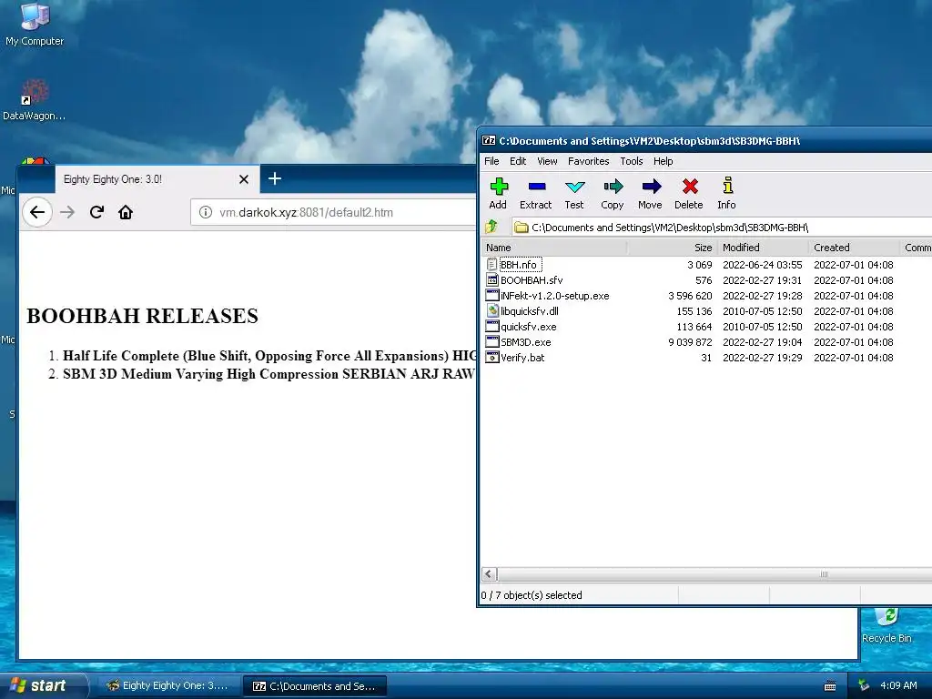This screenshot has width=932, height=699.
Task: Click the Info toolbar icon
Action: (726, 194)
